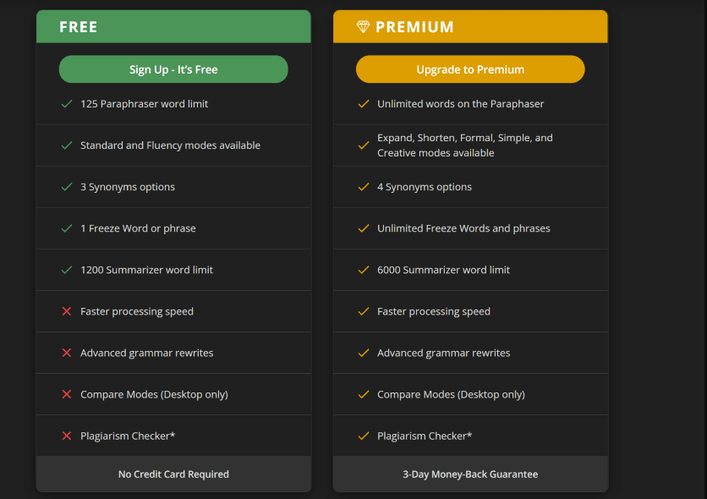Click the Unlimited Freeze Words and phrases row

tap(463, 228)
